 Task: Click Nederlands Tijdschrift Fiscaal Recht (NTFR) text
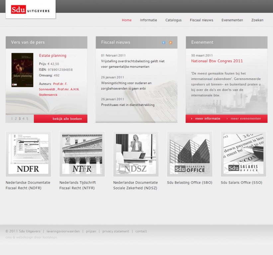pos(78,185)
